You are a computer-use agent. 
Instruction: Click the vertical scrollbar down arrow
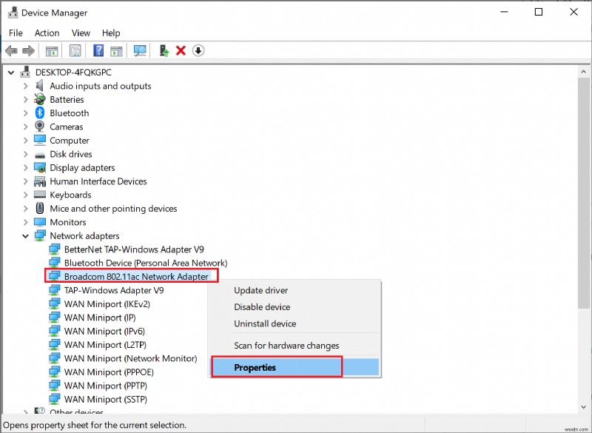[583, 407]
